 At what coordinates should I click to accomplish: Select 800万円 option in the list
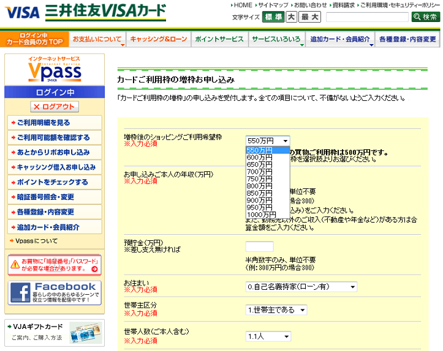tap(268, 186)
